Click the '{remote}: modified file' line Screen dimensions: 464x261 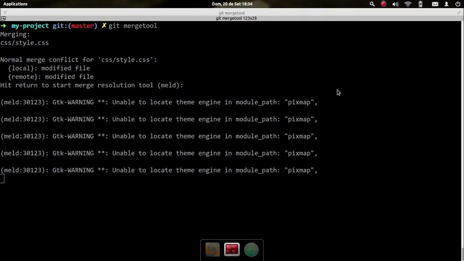click(51, 77)
